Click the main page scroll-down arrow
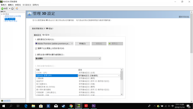This screenshot has height=109, width=193. 191,101
